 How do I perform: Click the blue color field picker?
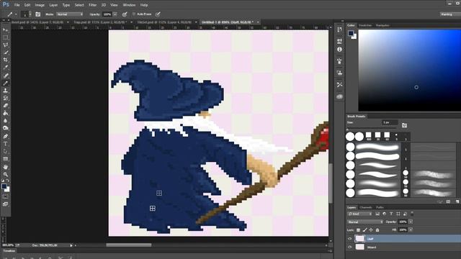click(409, 71)
